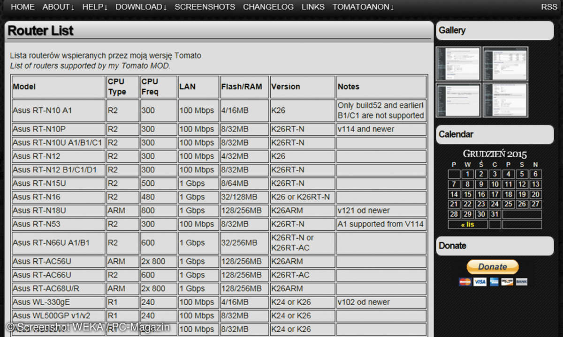The image size is (563, 337).
Task: Click the 480 CPU frequency cell
Action: point(158,197)
